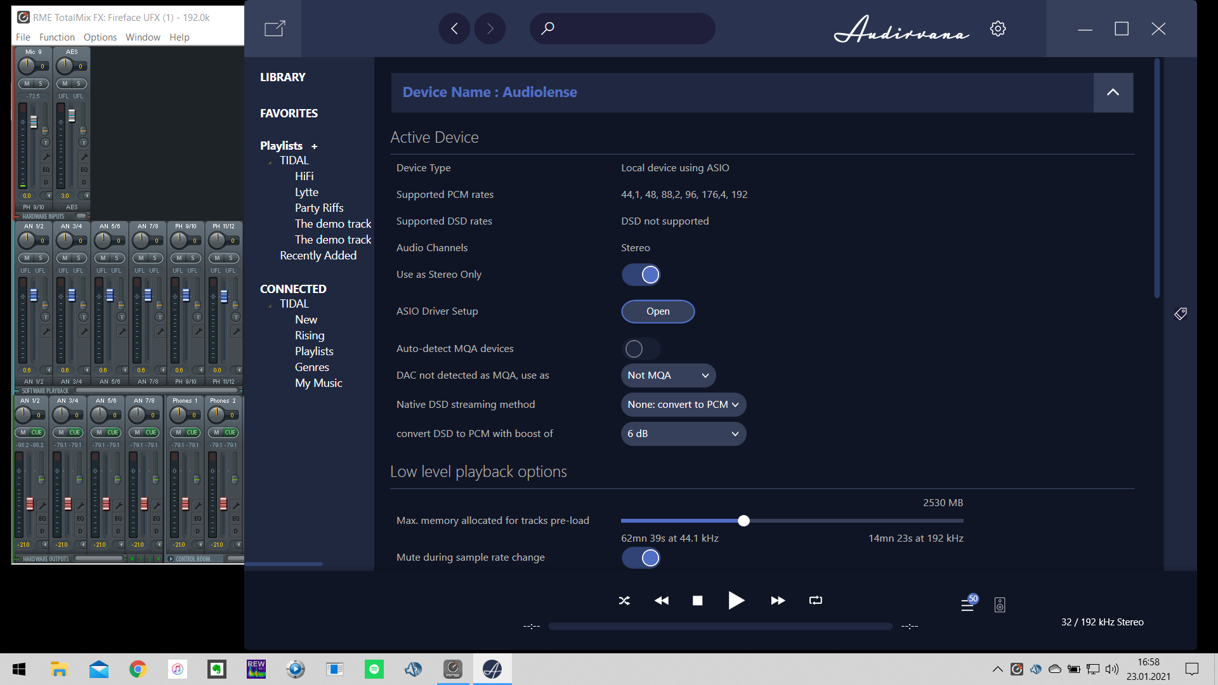The image size is (1218, 685).
Task: Open Audirvana settings gear
Action: [x=998, y=29]
